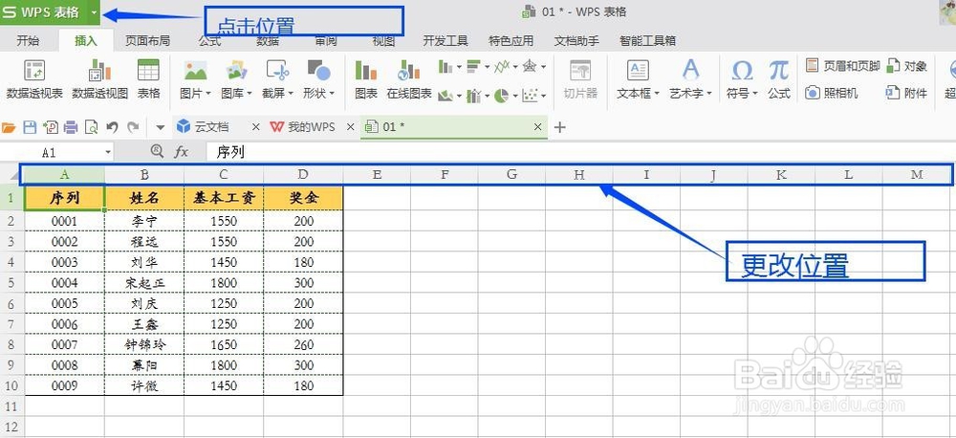Viewport: 956px width, 438px height.
Task: Click the magnifier zoom icon beside fx
Action: 157,151
